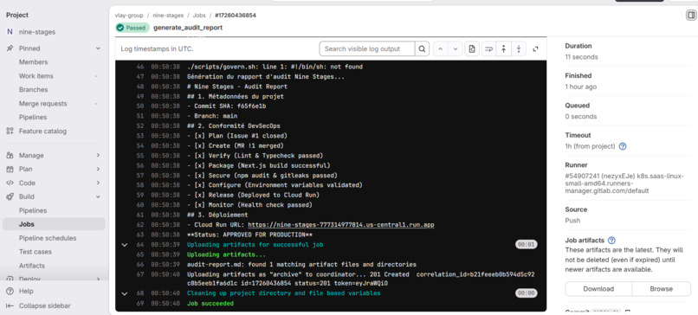Click the 'Job succeeded' log line
Image resolution: width=698 pixels, height=315 pixels.
tap(210, 304)
